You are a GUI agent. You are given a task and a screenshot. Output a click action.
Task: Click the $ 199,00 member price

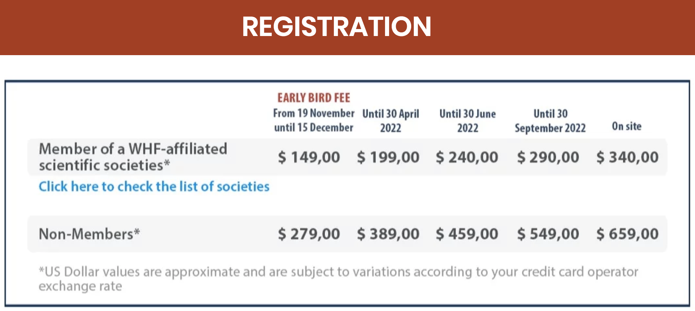(x=388, y=157)
